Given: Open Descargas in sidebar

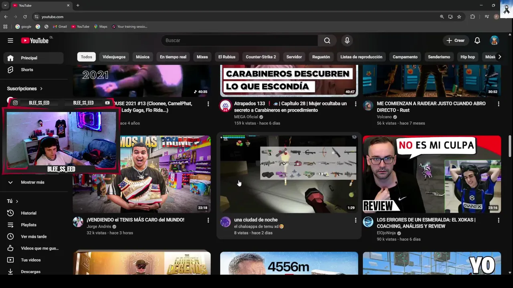Looking at the screenshot, I should pos(34,272).
